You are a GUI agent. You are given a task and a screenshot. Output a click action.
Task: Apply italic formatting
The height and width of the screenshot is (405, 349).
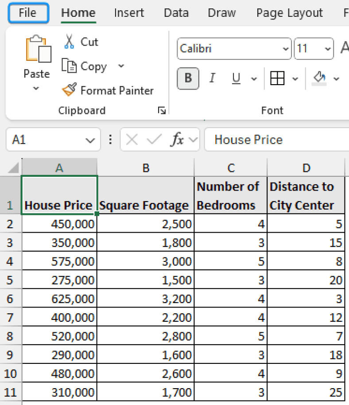tap(212, 78)
